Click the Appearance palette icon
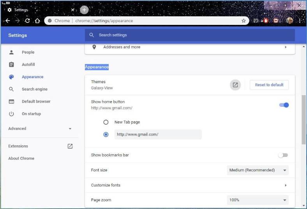This screenshot has width=307, height=209. pos(11,77)
